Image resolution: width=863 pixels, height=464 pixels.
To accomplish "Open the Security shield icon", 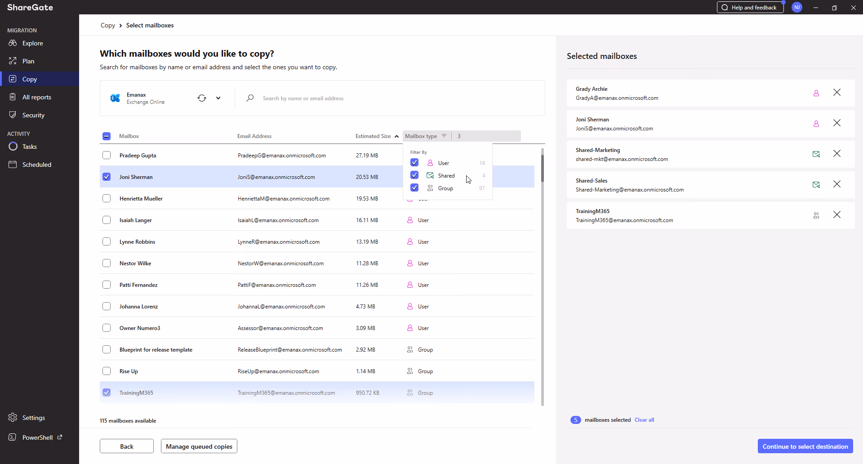I will 13,115.
